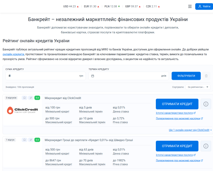The width and height of the screenshot is (213, 171).
Task: Click Мінімальний кредит label under від 100 грн
Action: (57, 112)
